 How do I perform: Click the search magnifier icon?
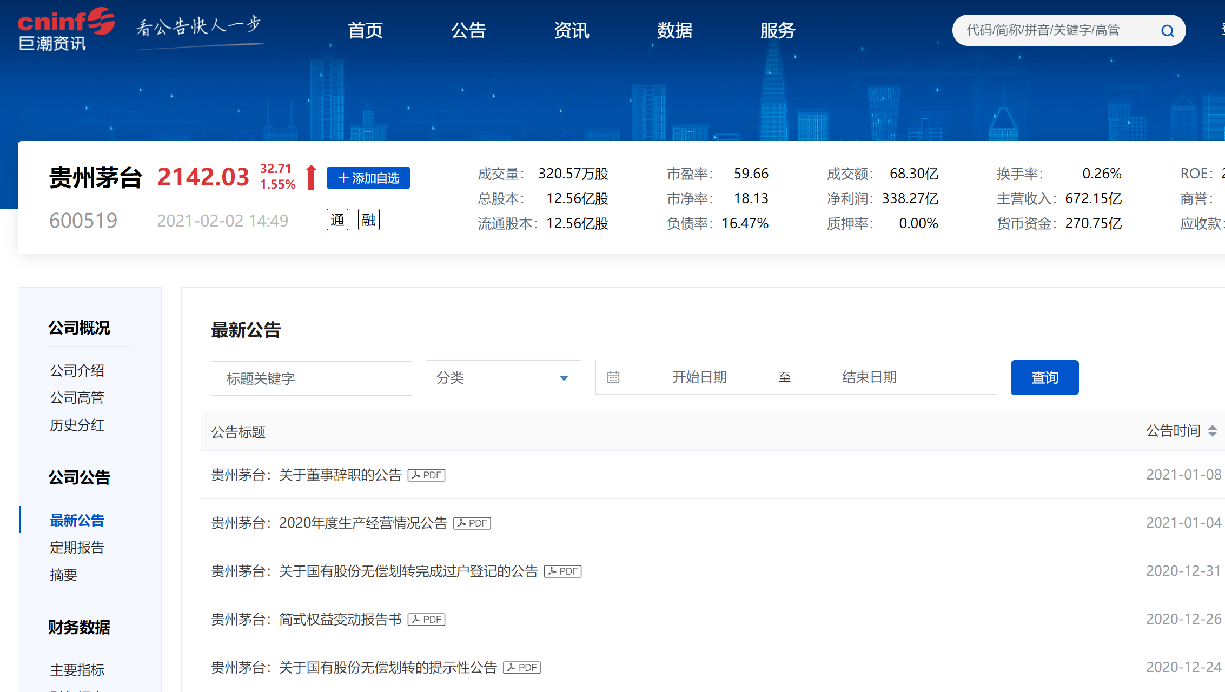[1167, 31]
